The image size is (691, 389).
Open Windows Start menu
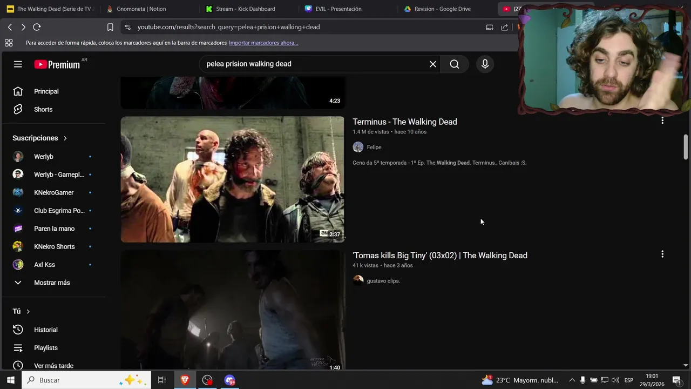pyautogui.click(x=10, y=380)
